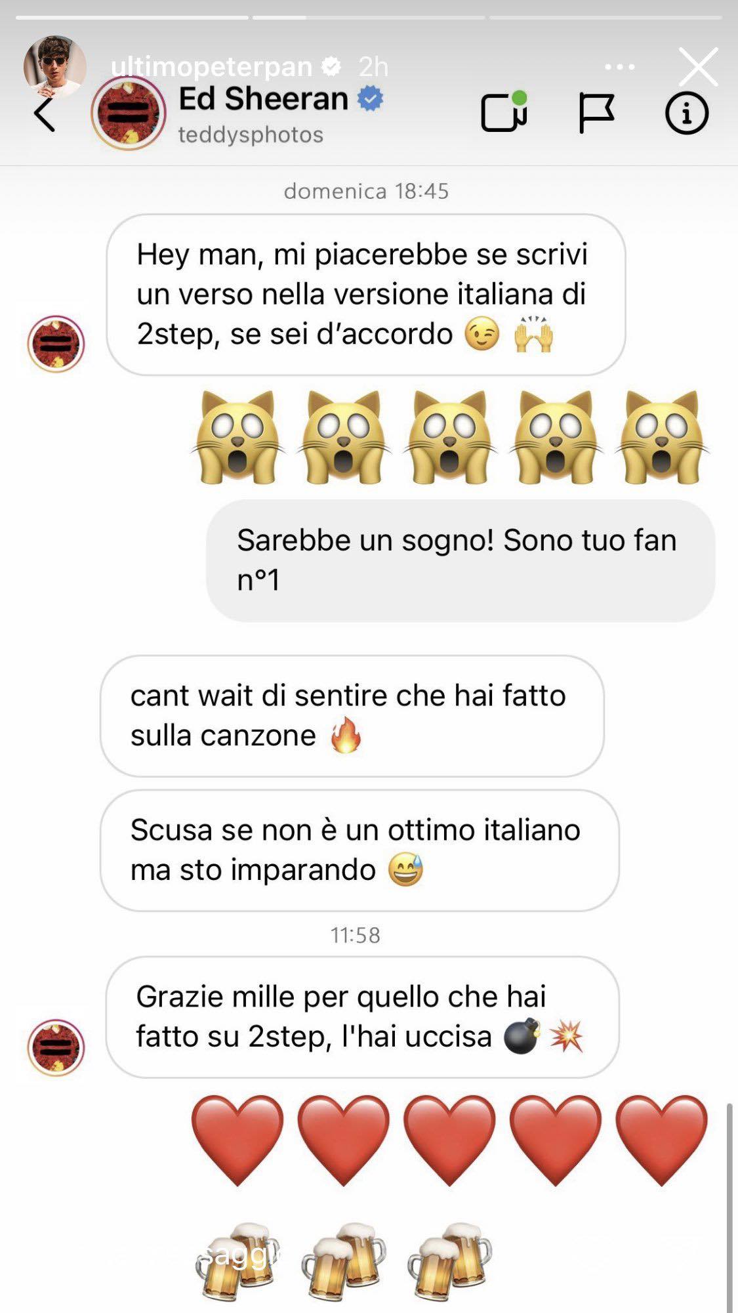Select the 'Sarebbe un sogno' reply bubble
Viewport: 738px width, 1313px height.
[461, 560]
